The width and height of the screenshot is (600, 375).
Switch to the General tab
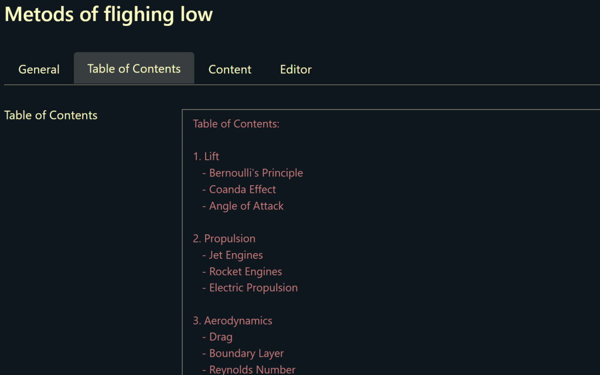point(39,69)
